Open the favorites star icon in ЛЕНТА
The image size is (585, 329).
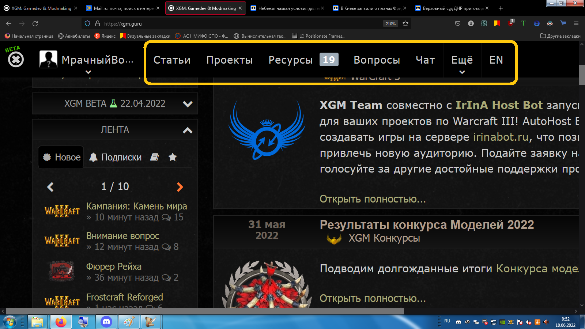173,157
